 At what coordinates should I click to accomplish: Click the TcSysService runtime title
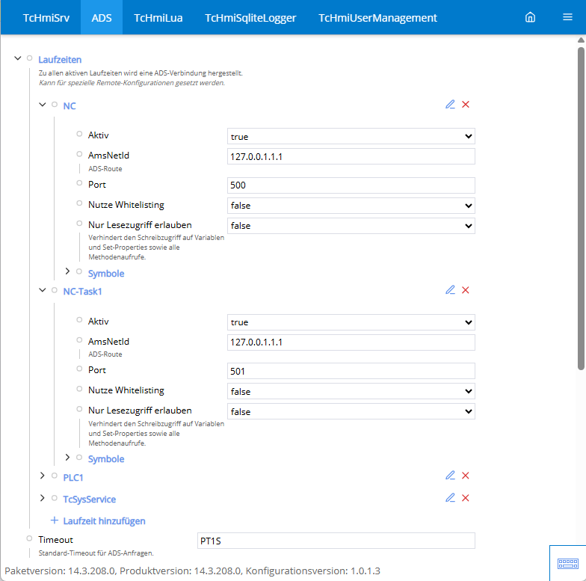pyautogui.click(x=90, y=499)
